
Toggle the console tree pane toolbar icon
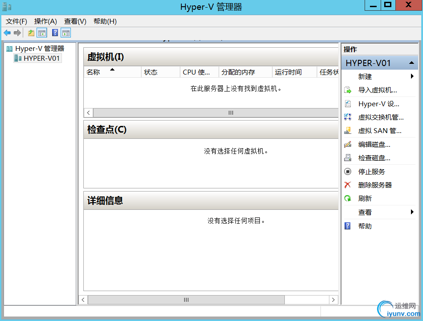click(42, 33)
